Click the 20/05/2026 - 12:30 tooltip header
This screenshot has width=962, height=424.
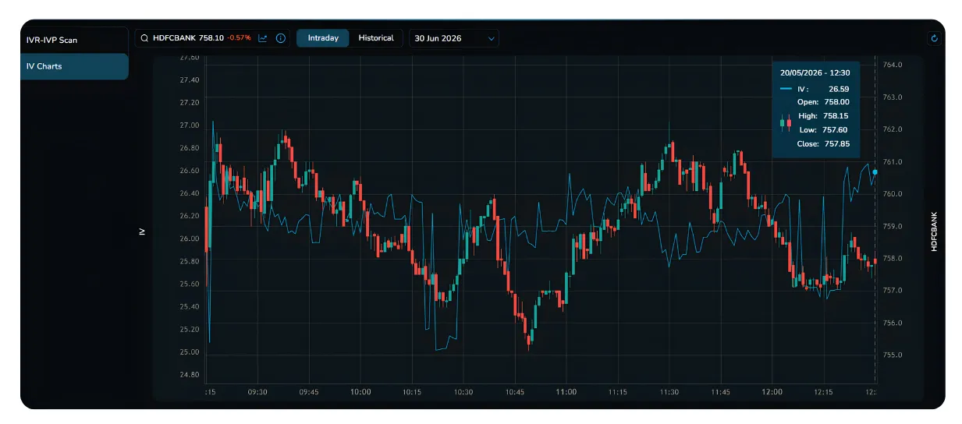click(815, 72)
